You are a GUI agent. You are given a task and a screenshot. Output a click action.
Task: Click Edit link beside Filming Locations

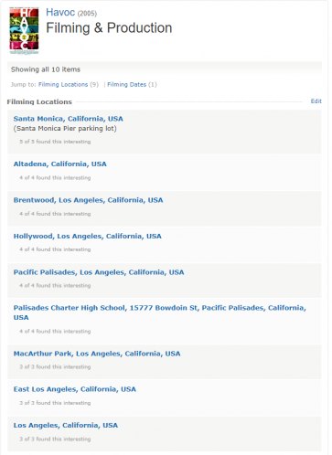coord(316,101)
